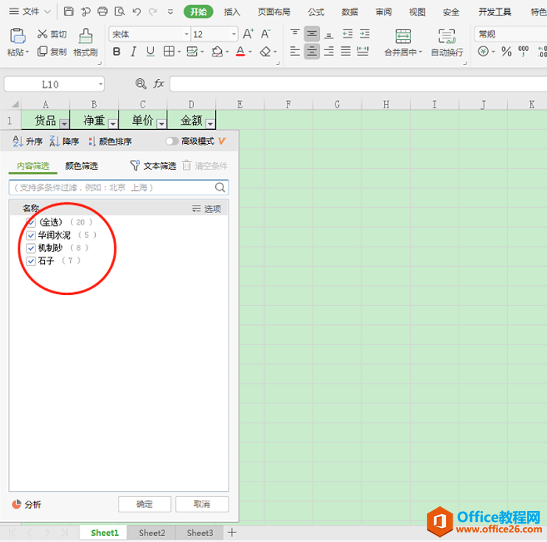
Task: Click Options (选项) in filter list
Action: [x=206, y=209]
